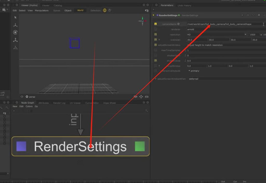The image size is (266, 183).
Task: Toggle the blue view flag on RenderSettings node
Action: click(21, 146)
